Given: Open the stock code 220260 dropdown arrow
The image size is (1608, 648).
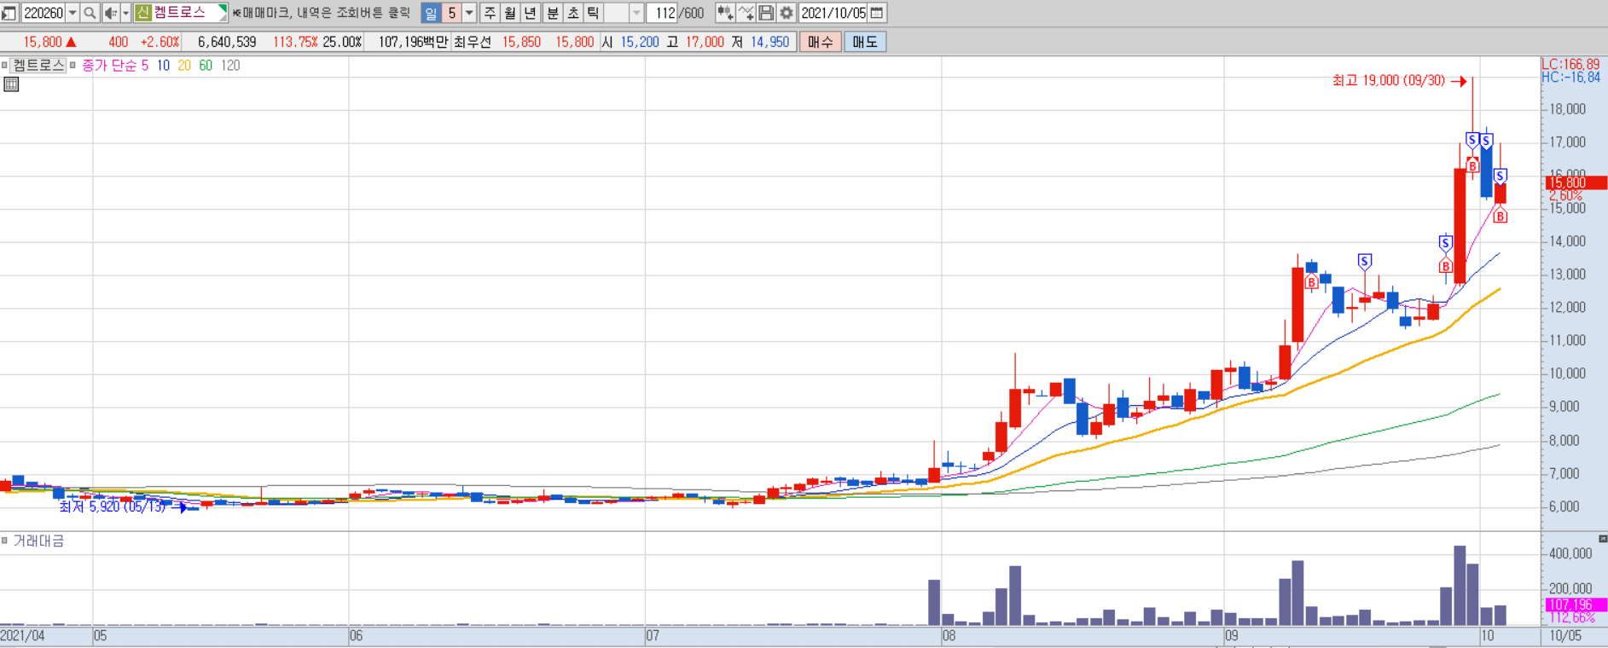Looking at the screenshot, I should click(x=73, y=13).
